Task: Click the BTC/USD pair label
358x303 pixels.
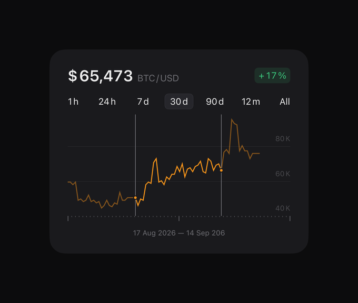Action: point(158,78)
